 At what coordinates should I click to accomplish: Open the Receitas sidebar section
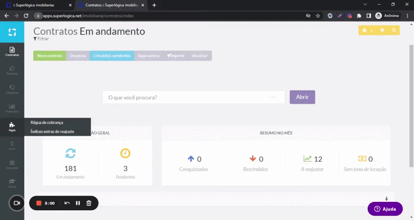pyautogui.click(x=12, y=70)
